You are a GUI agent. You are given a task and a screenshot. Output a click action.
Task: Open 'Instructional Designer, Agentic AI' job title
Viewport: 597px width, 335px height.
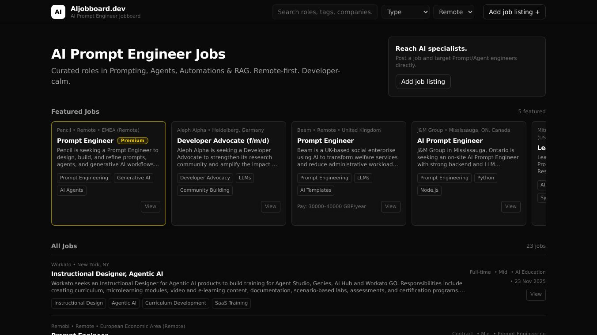click(x=107, y=274)
